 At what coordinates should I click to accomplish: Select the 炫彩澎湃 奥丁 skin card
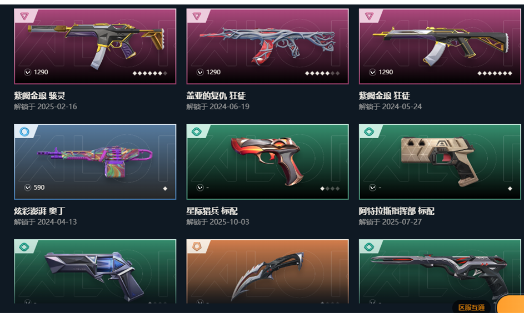[x=95, y=162]
